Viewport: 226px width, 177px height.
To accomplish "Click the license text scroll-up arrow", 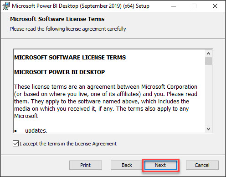I will click(x=208, y=54).
